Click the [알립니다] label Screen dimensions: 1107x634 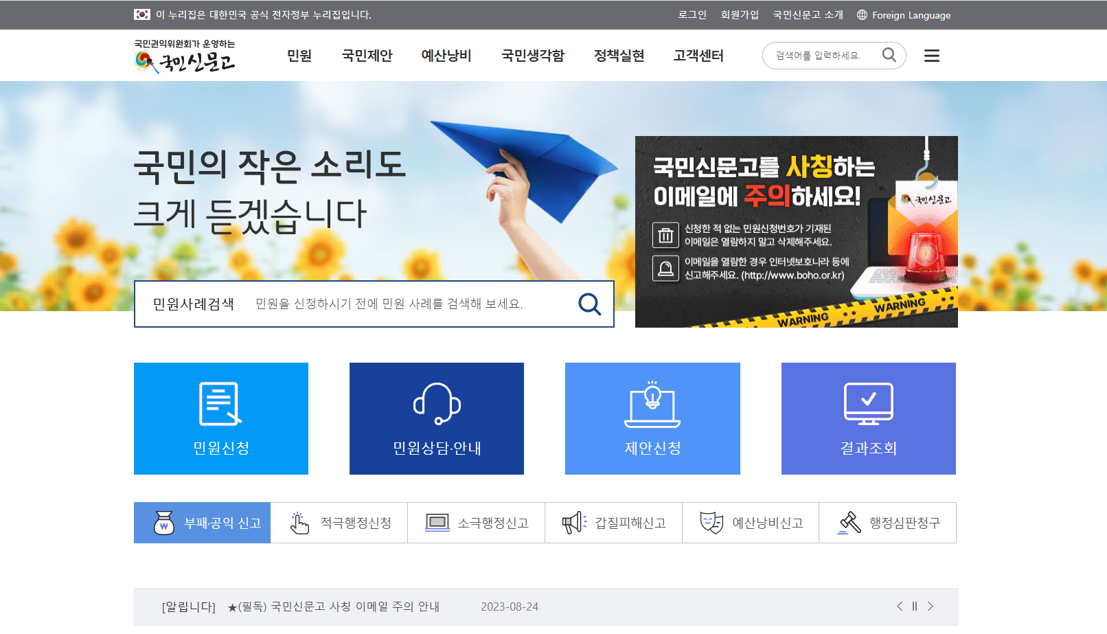189,607
